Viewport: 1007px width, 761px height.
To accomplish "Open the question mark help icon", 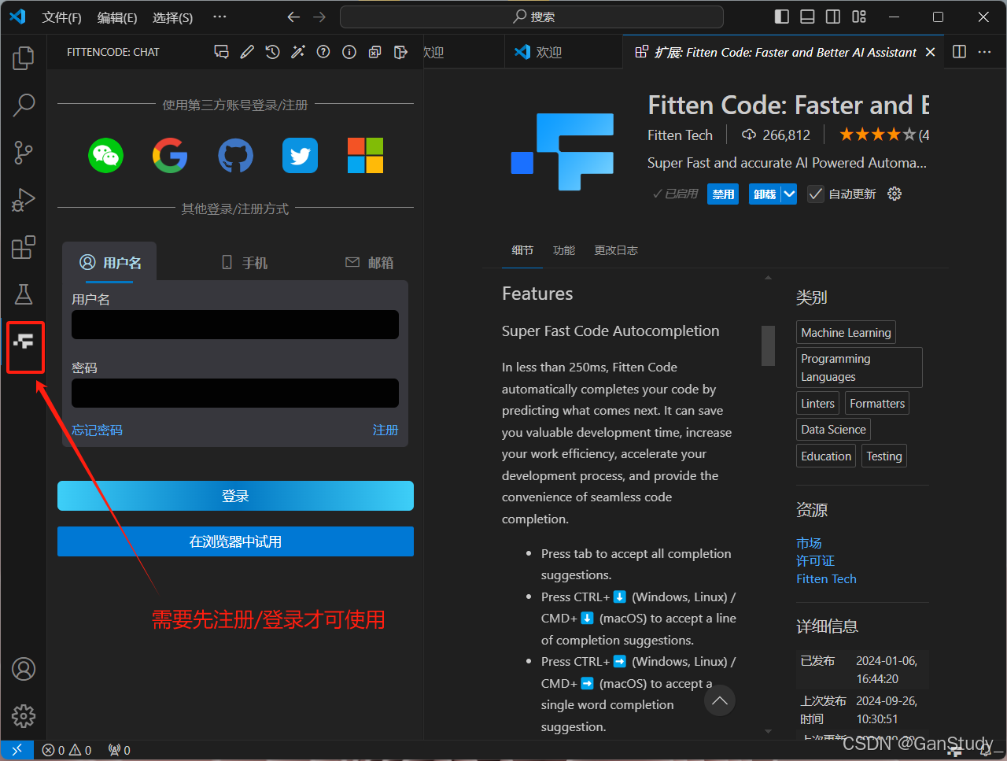I will tap(323, 52).
